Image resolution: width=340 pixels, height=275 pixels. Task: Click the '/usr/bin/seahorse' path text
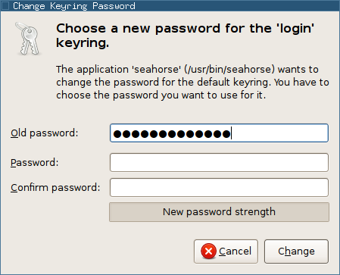(229, 69)
